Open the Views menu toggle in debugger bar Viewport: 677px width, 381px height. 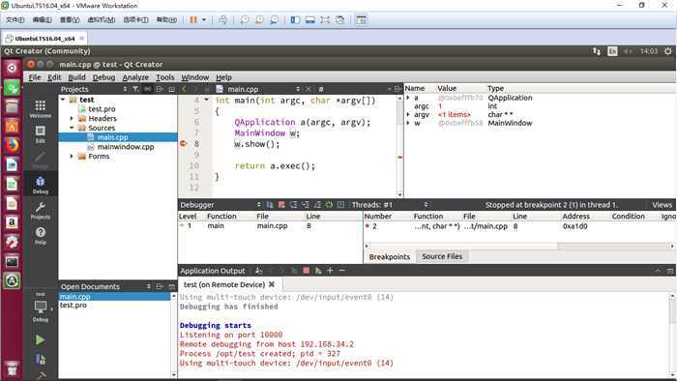coord(662,205)
